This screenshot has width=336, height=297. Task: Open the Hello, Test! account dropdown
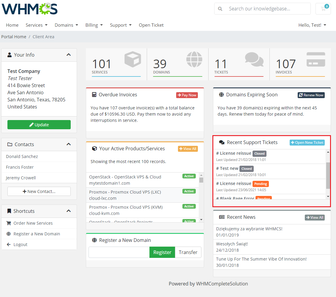[x=312, y=25]
